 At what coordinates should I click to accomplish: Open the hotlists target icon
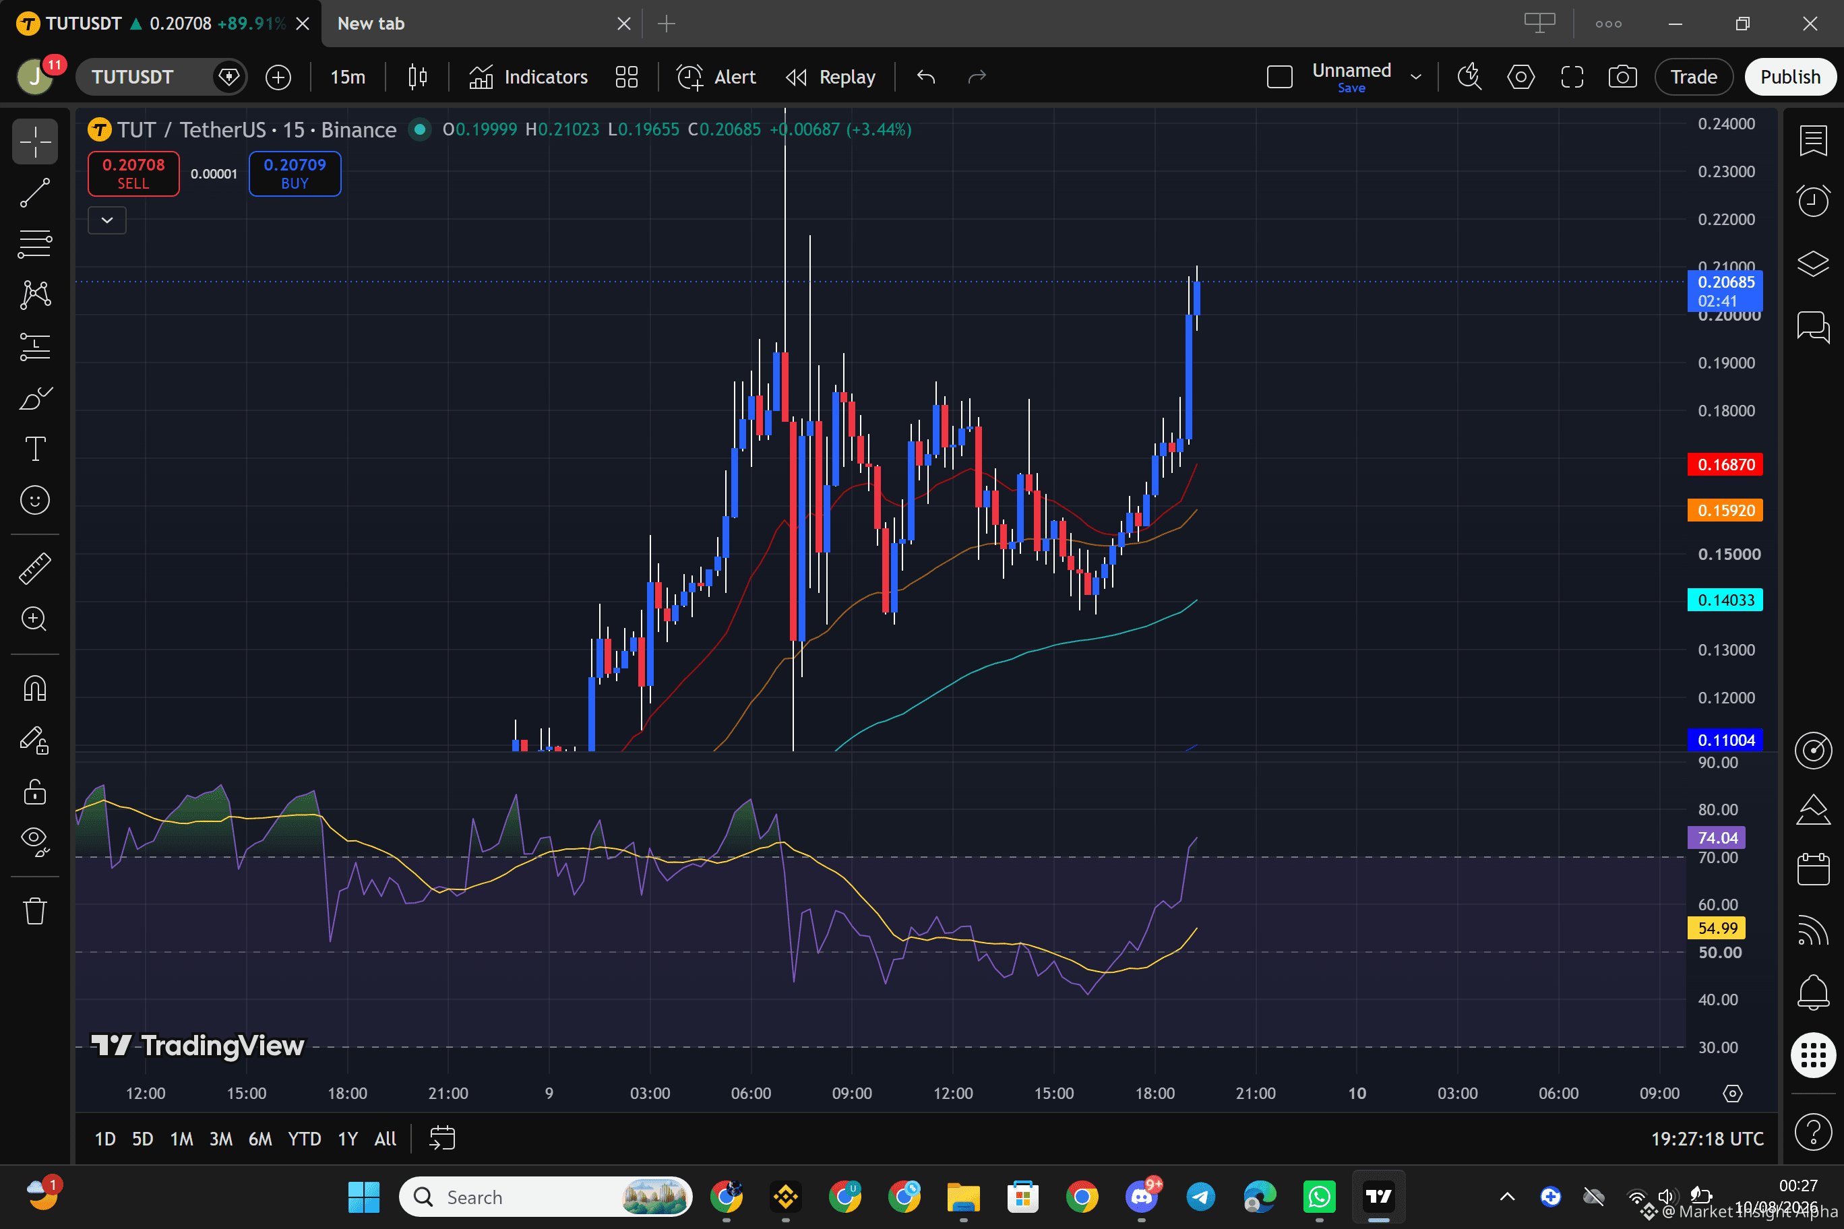1814,749
